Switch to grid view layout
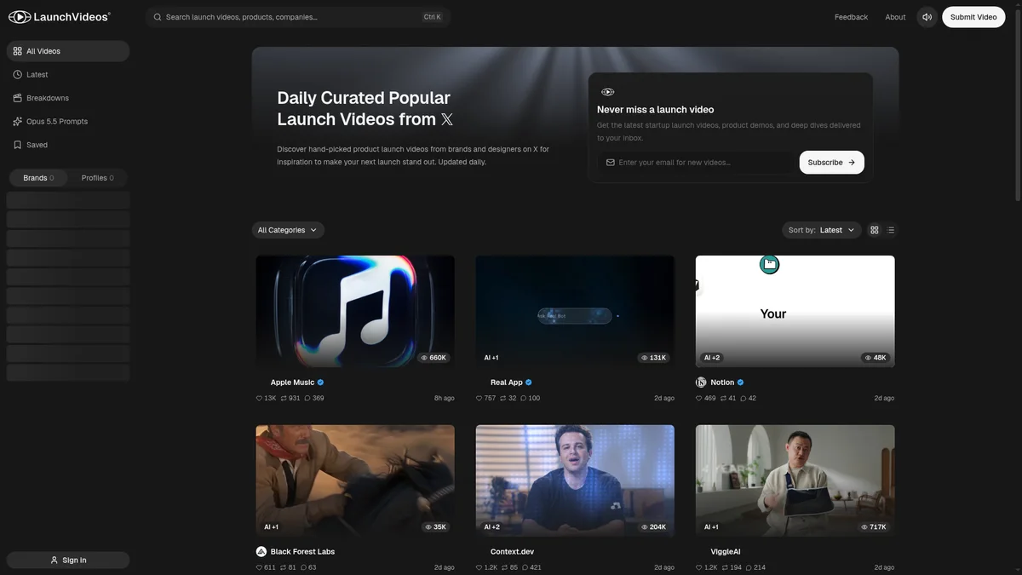 click(x=874, y=230)
